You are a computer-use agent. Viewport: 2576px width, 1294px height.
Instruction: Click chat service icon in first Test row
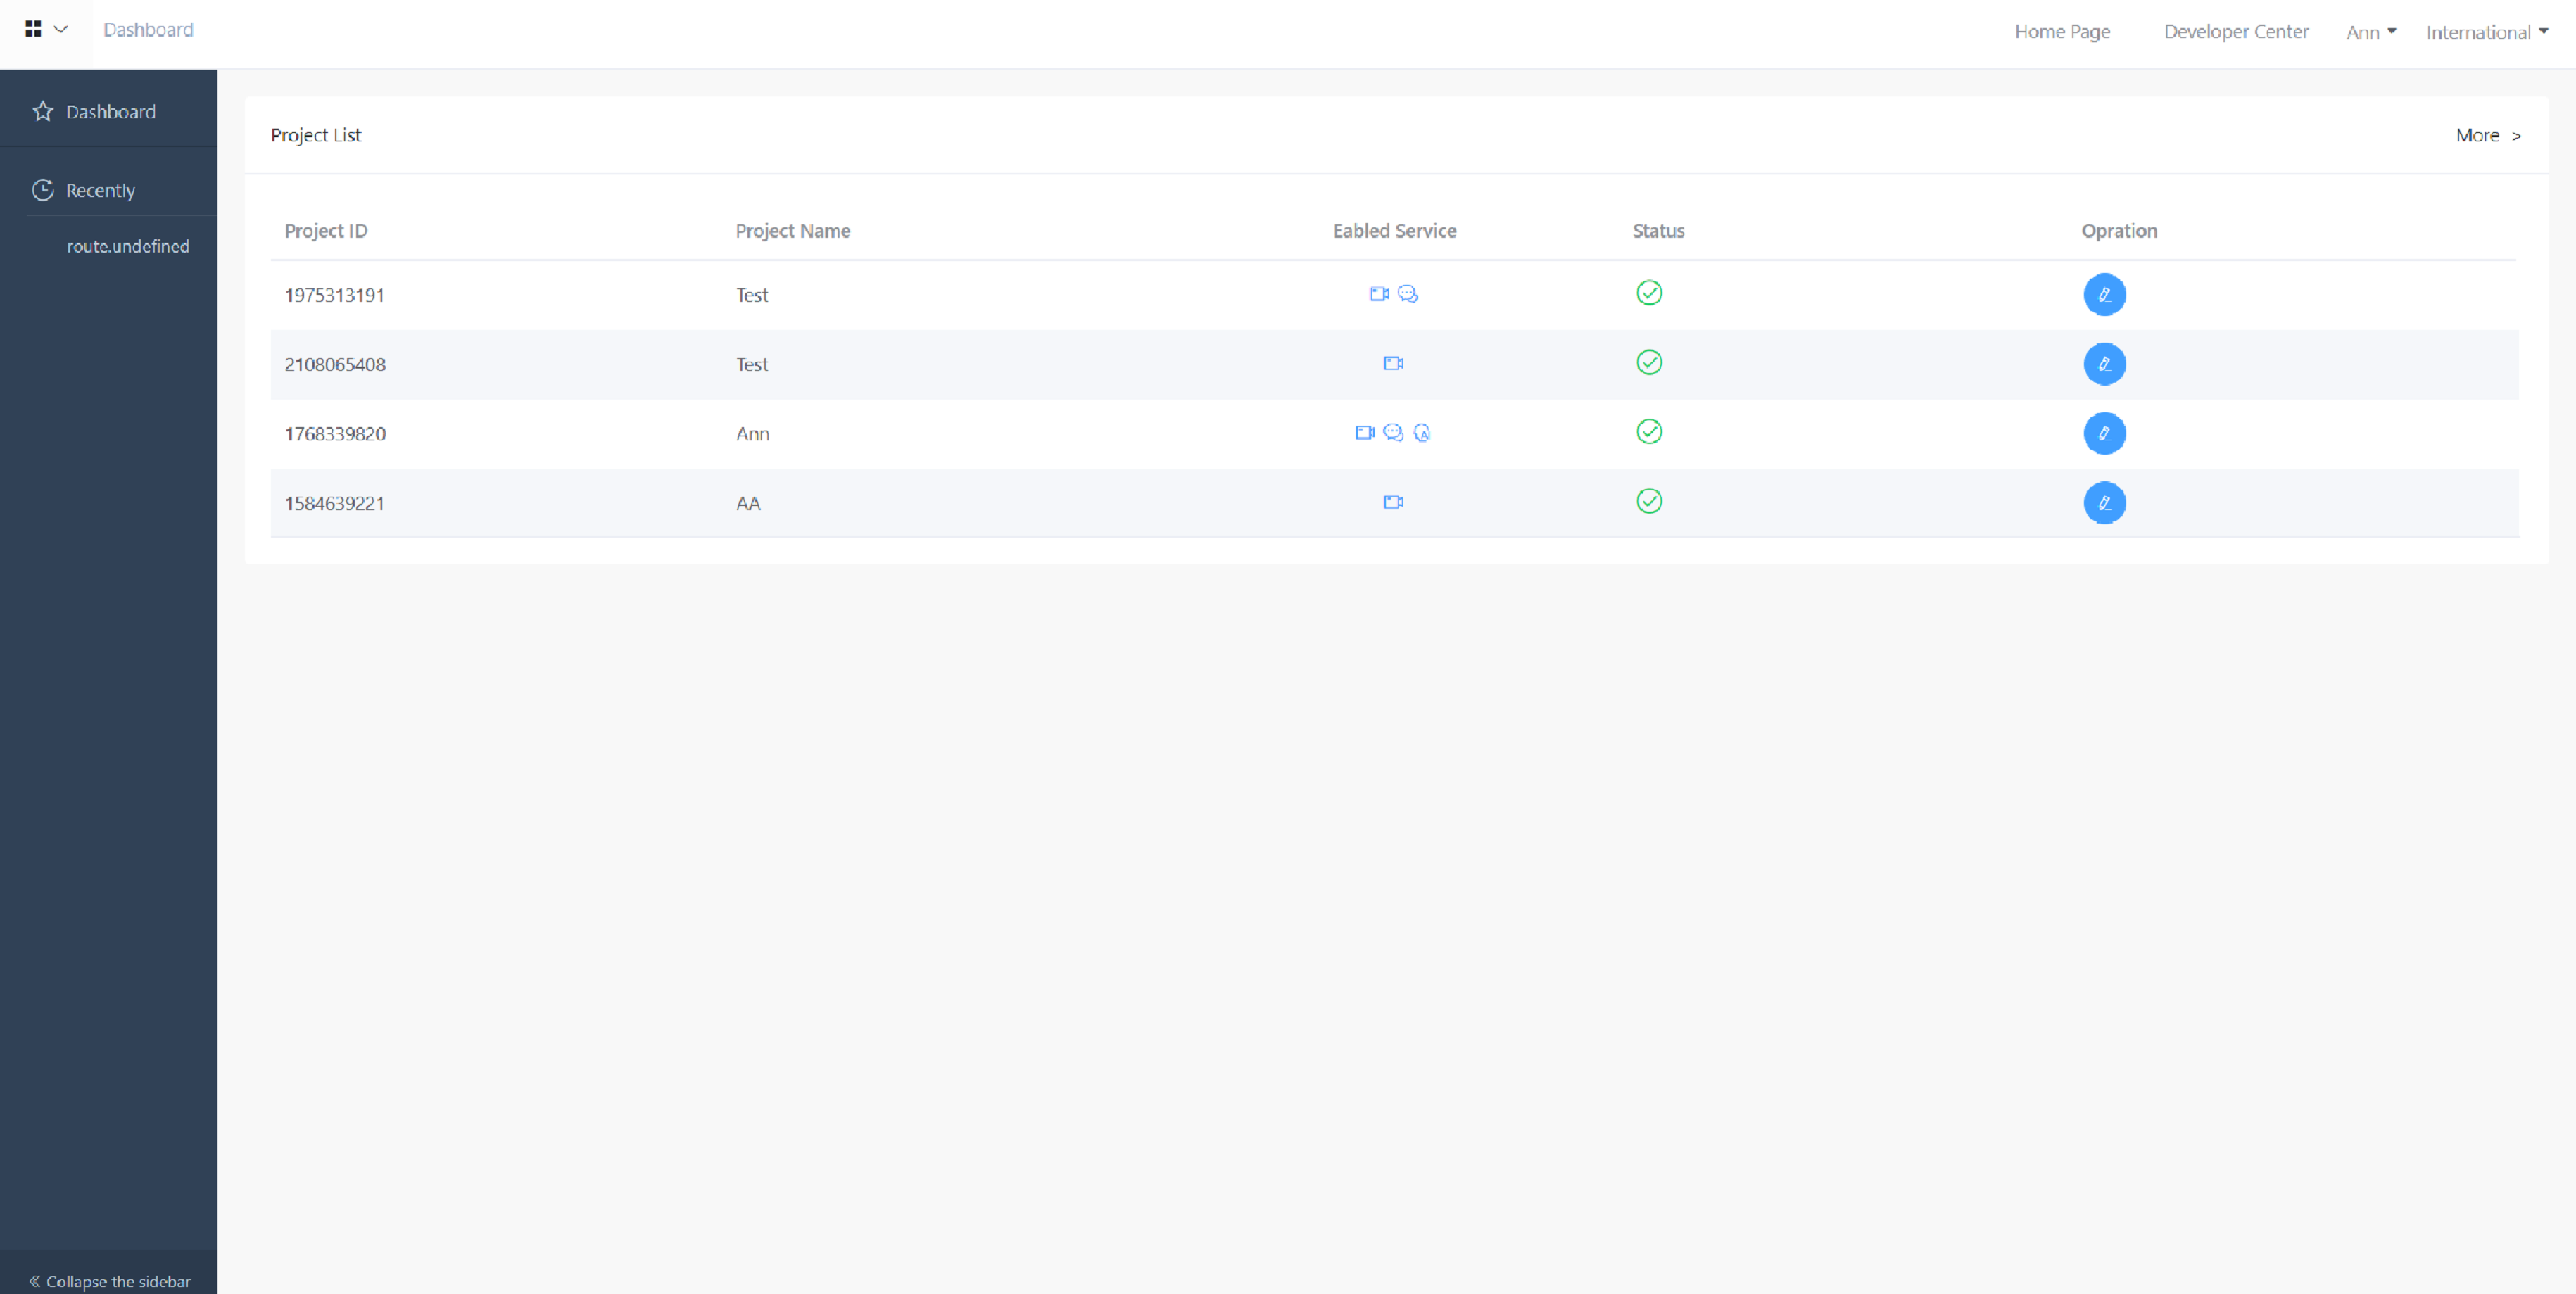[x=1408, y=294]
